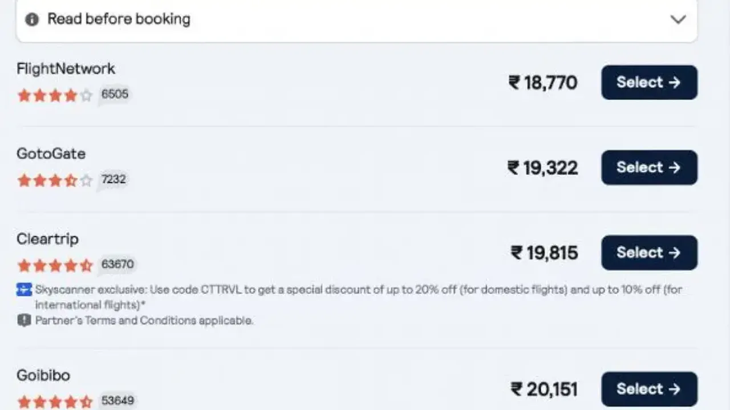Screen dimensions: 730x410
Task: Select the Goibibo deal for ₹20,151
Action: point(649,389)
